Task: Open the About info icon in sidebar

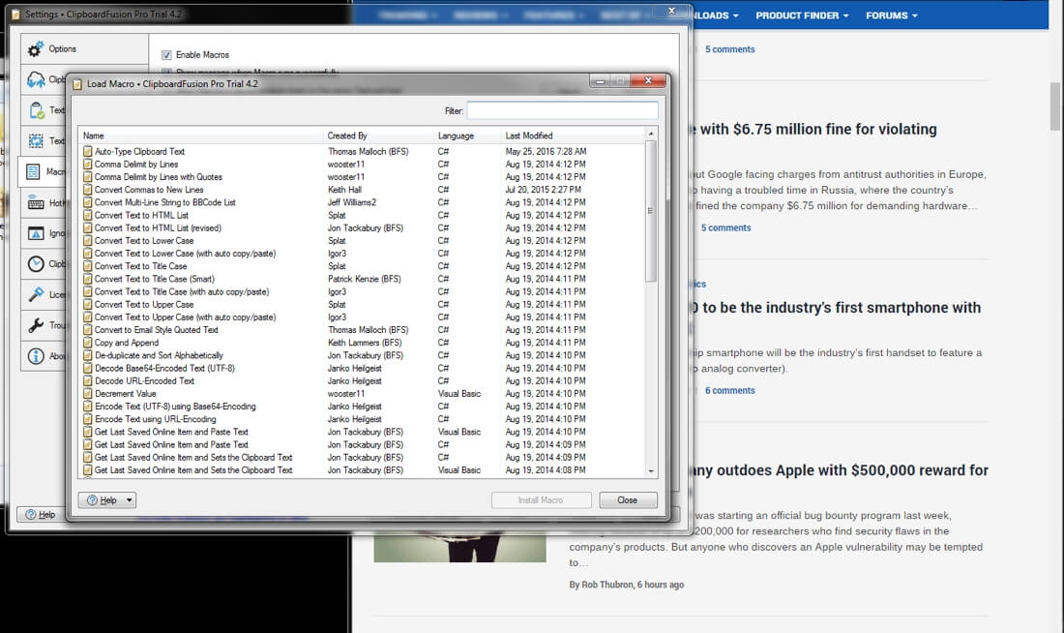Action: pos(36,356)
